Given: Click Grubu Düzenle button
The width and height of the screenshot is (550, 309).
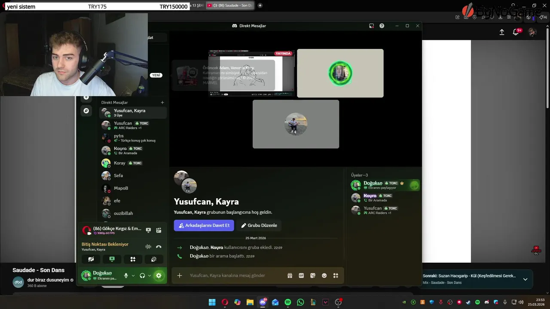Looking at the screenshot, I should (x=259, y=225).
